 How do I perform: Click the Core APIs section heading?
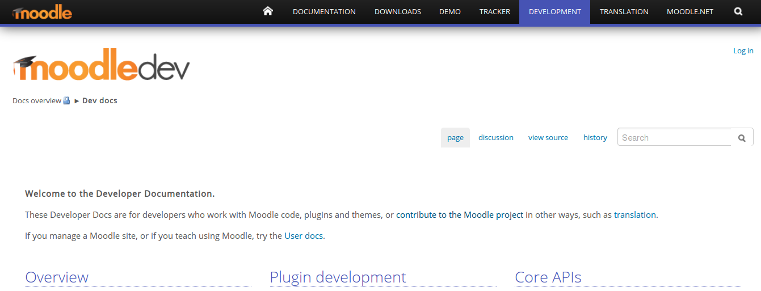548,277
